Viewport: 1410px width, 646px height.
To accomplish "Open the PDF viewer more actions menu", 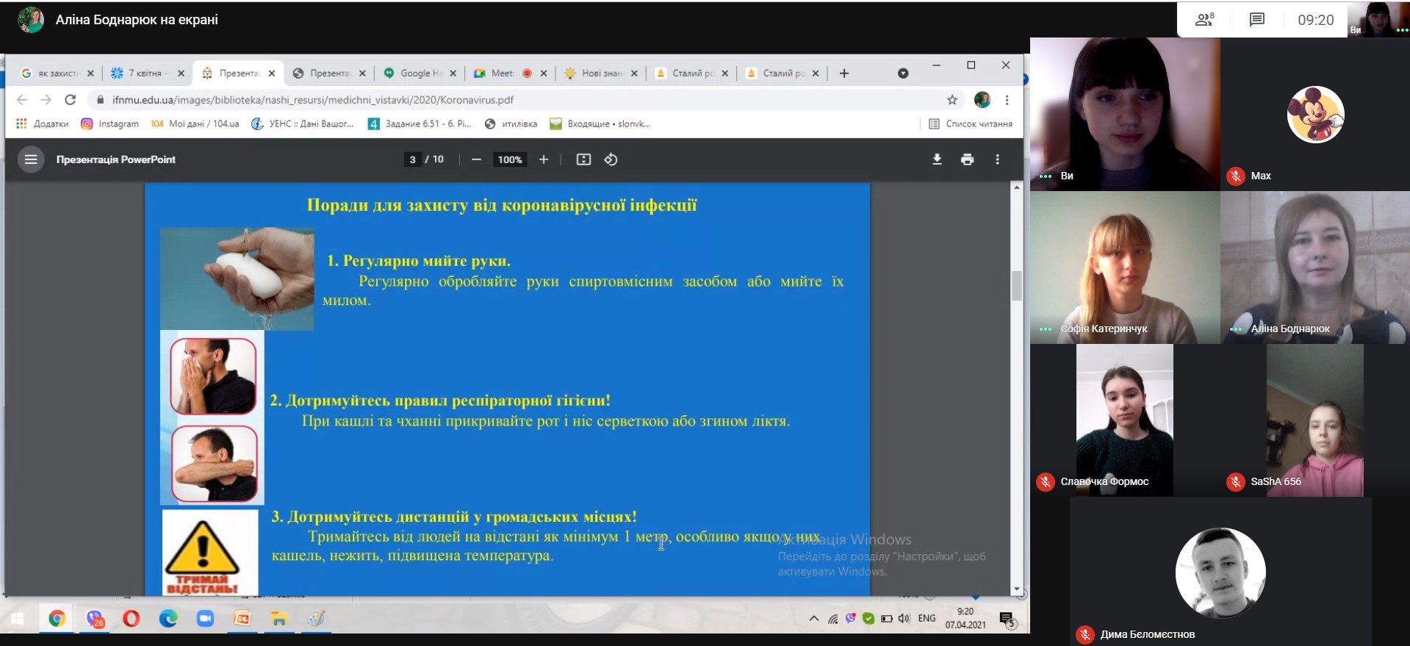I will tap(997, 159).
